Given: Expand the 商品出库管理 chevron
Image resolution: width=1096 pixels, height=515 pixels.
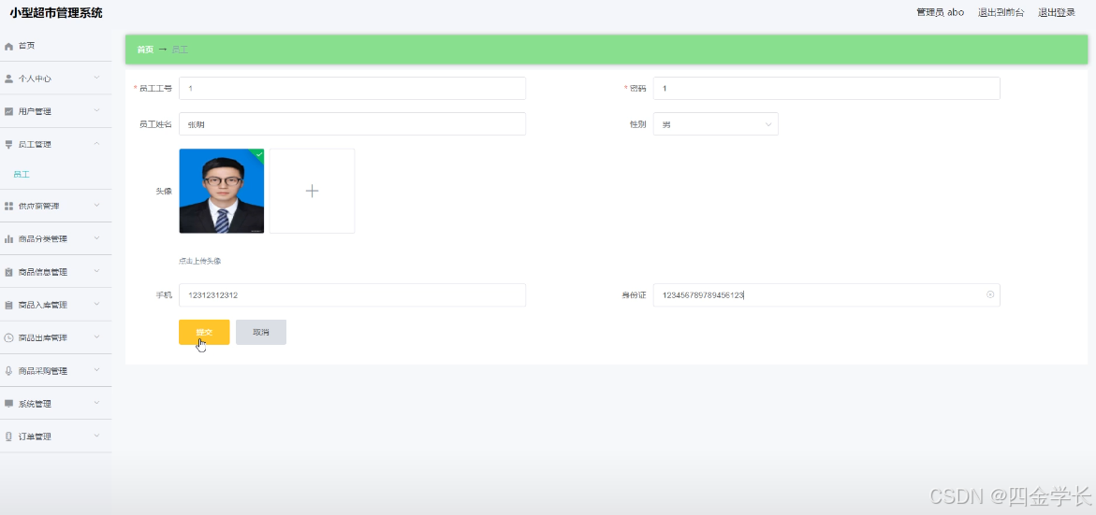Looking at the screenshot, I should coord(97,337).
